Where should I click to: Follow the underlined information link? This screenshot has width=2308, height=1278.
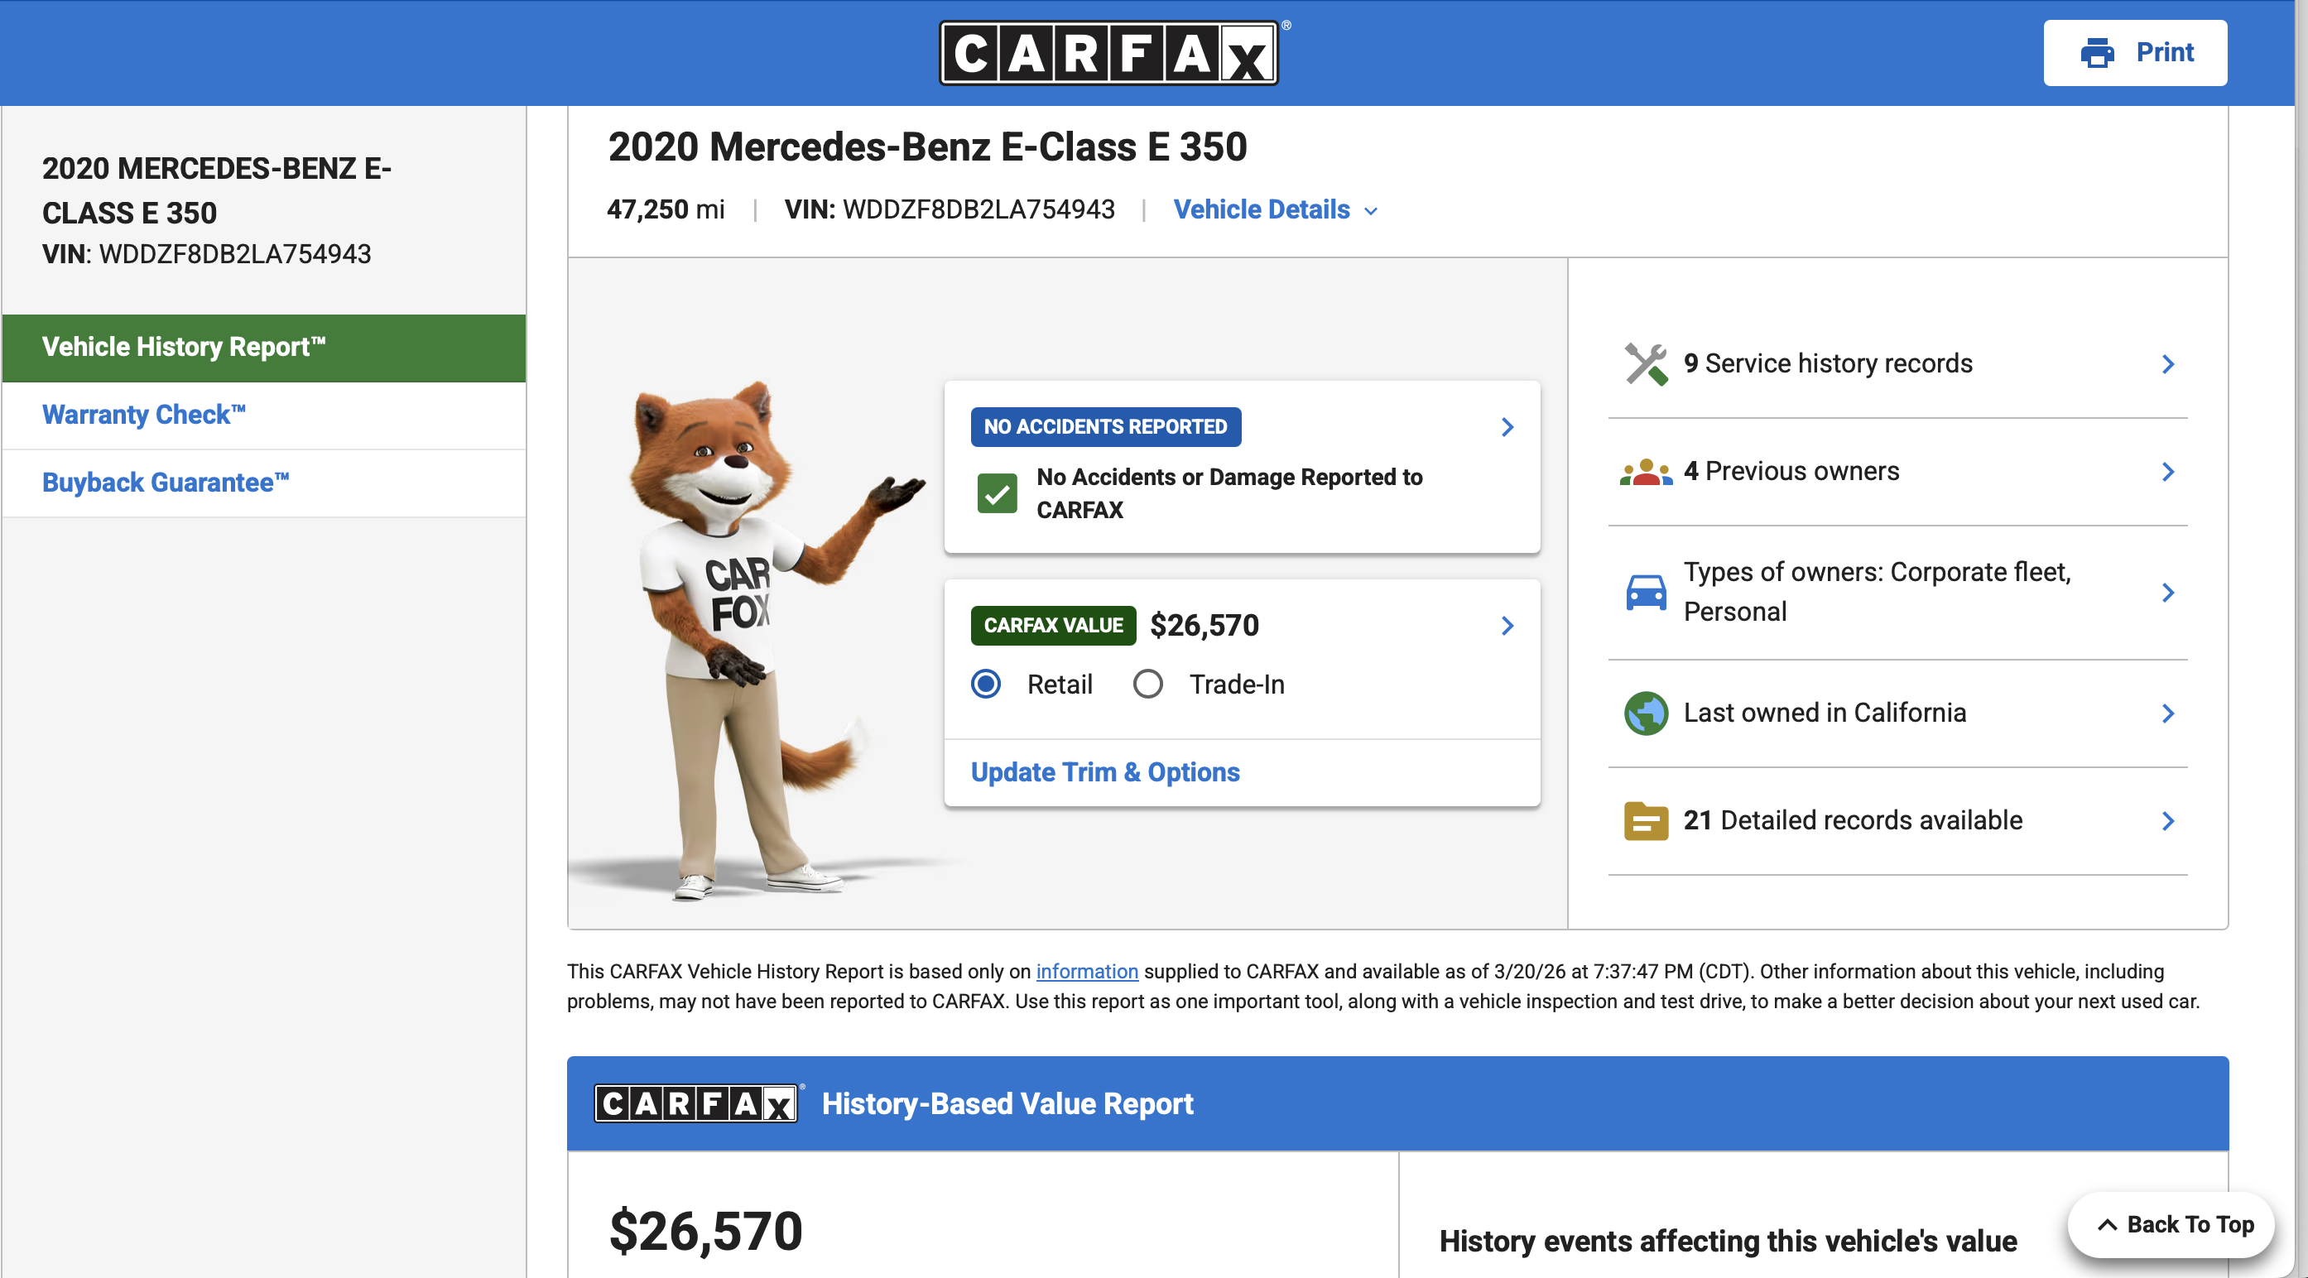point(1087,971)
